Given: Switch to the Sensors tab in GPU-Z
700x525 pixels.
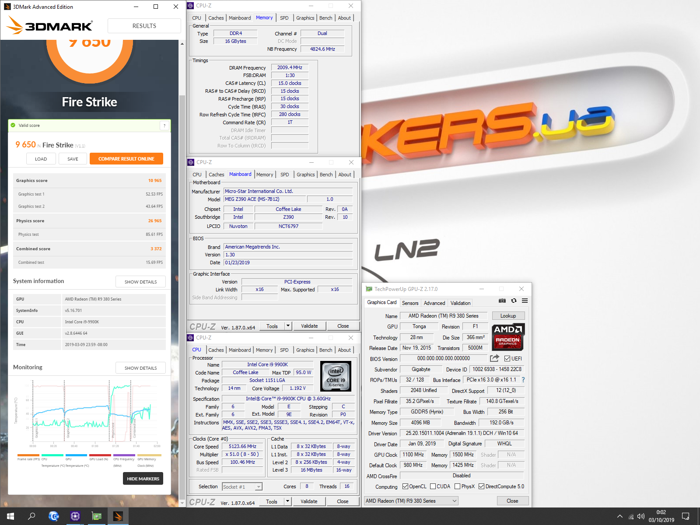Looking at the screenshot, I should 410,303.
